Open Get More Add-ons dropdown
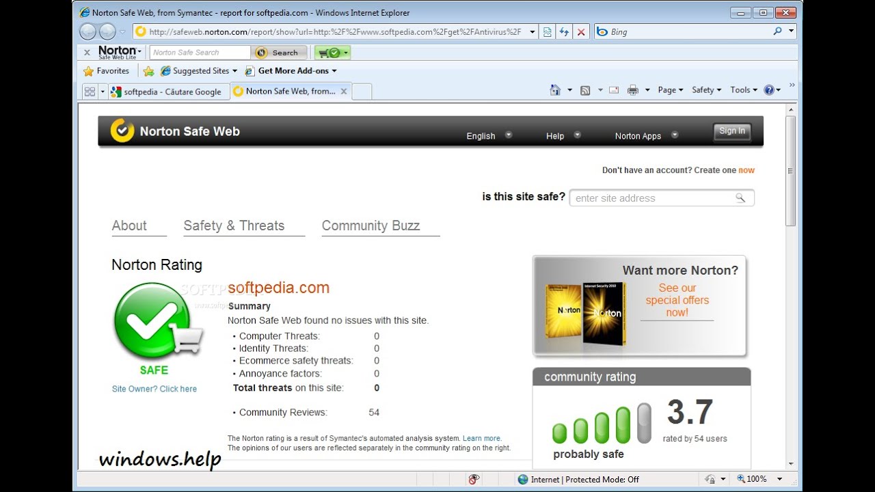Screen dimensions: 875x492 [x=291, y=71]
